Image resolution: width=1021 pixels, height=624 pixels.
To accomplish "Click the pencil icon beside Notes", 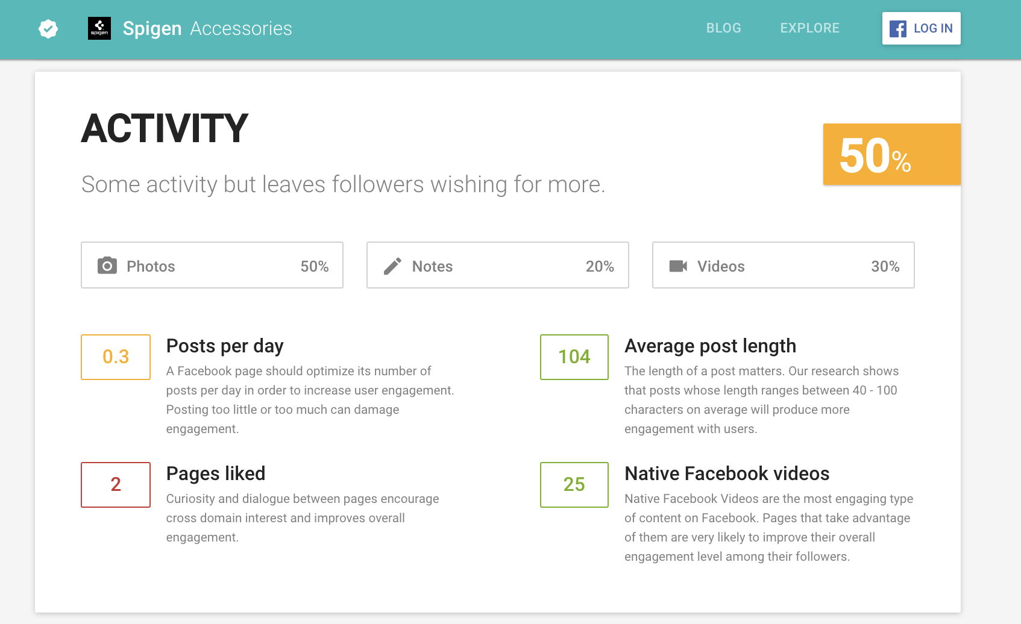I will coord(392,266).
